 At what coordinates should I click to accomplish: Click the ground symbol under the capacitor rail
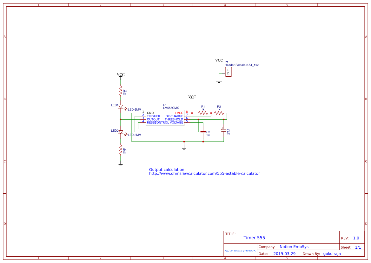click(184, 148)
